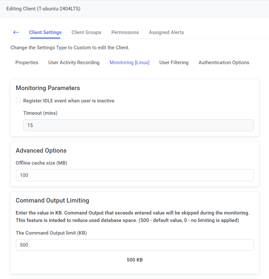Click the Editing Client title text
This screenshot has width=269, height=279.
[x=43, y=9]
